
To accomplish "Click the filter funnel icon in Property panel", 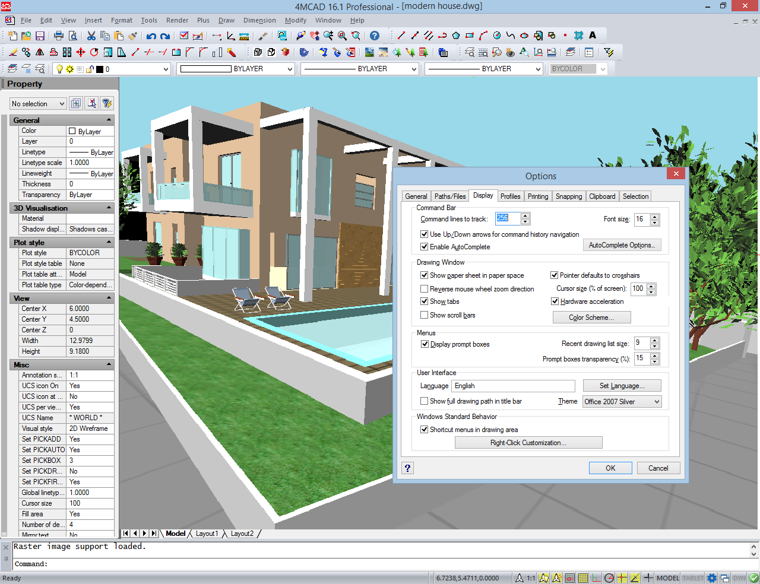I will pos(107,103).
